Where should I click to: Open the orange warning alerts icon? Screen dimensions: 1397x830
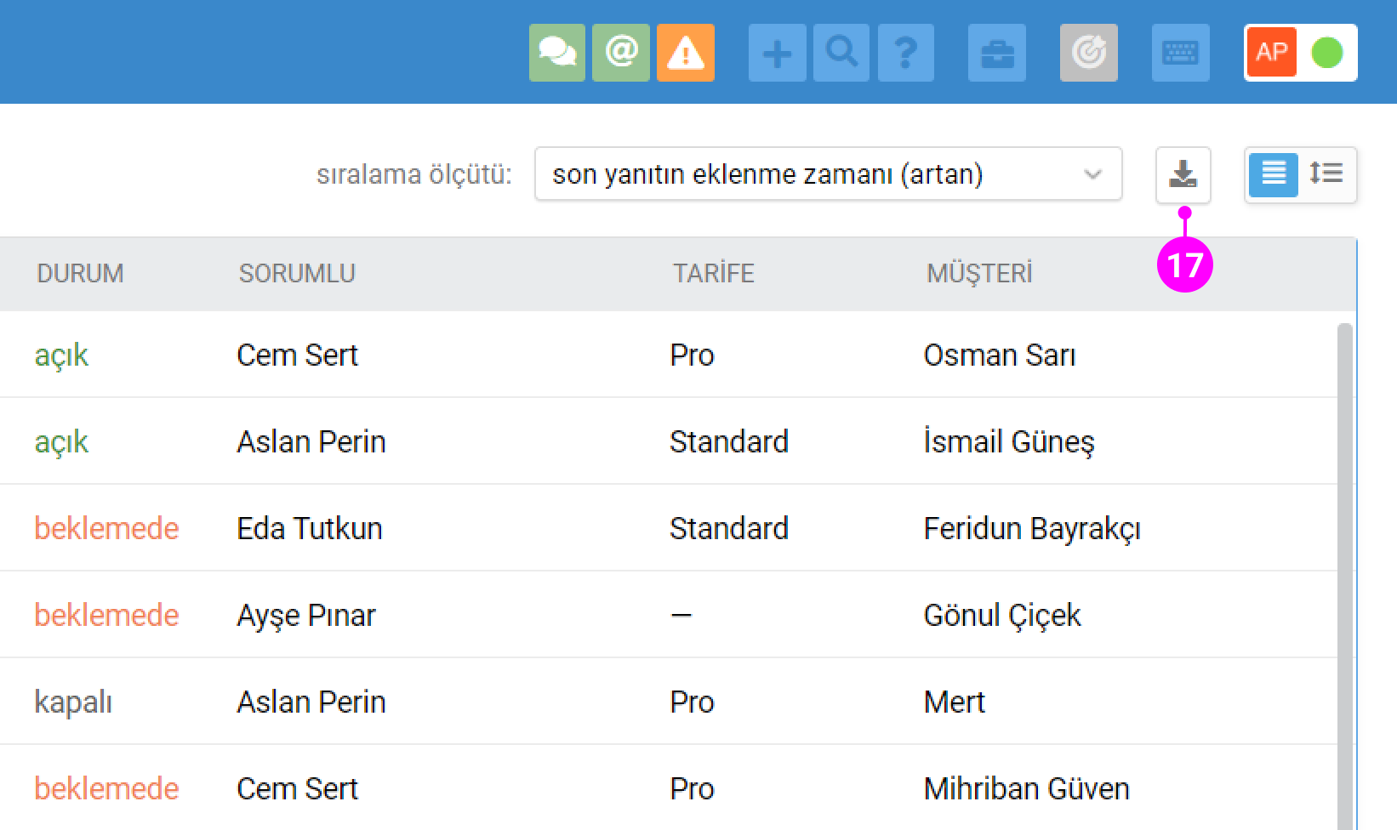686,53
